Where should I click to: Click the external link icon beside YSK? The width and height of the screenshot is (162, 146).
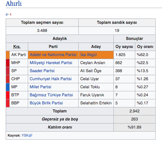point(30,136)
